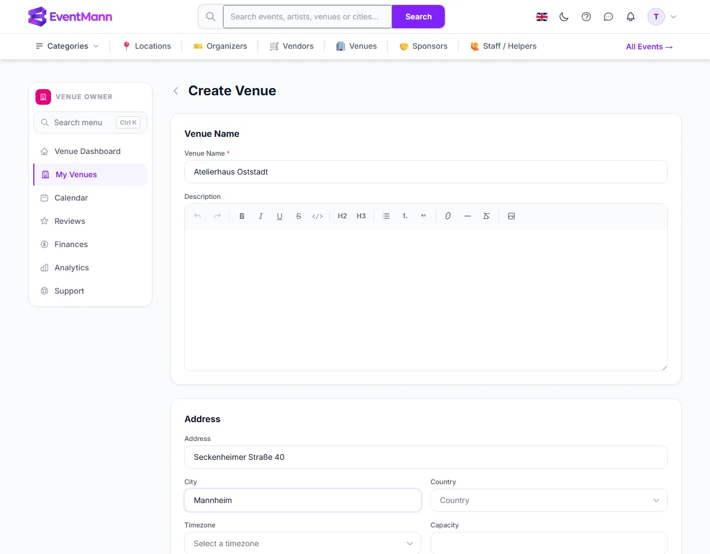Open the user avatar menu

pos(662,17)
